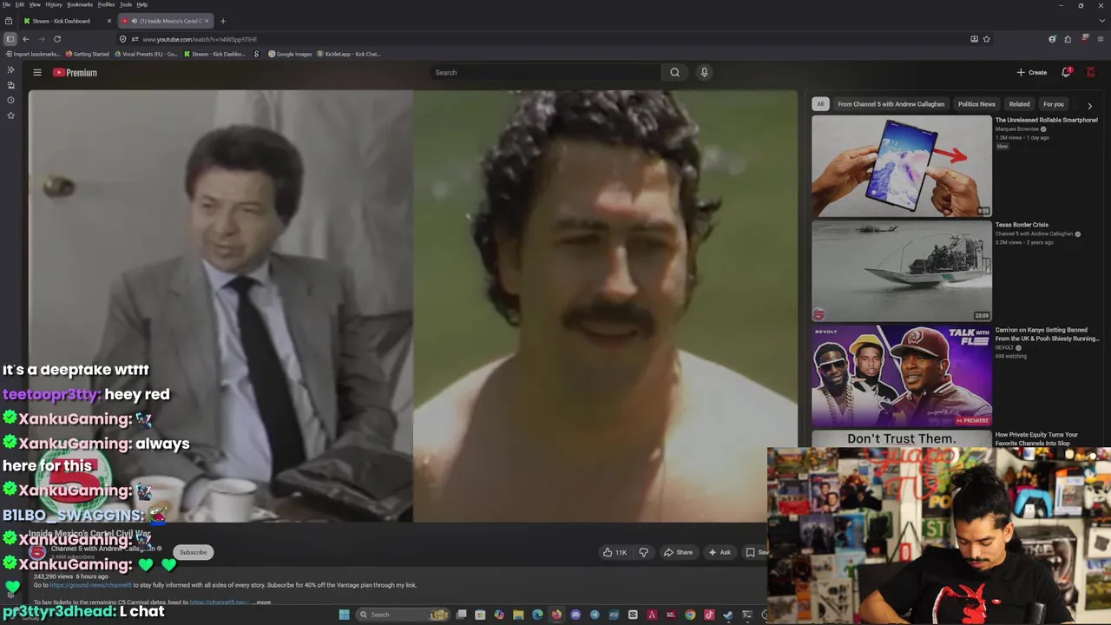The image size is (1111, 625).
Task: Reload the page with the refresh icon
Action: pyautogui.click(x=57, y=39)
